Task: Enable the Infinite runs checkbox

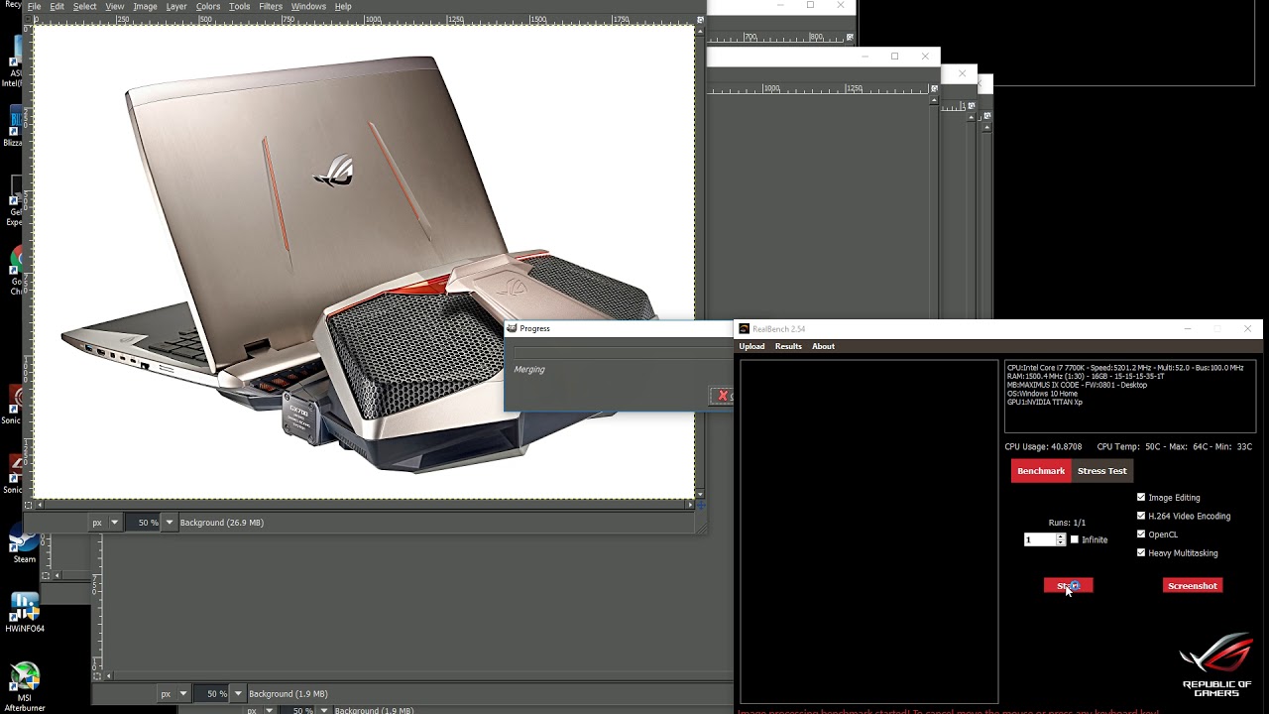Action: coord(1075,539)
